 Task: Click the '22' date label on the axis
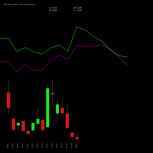[x=62, y=146]
